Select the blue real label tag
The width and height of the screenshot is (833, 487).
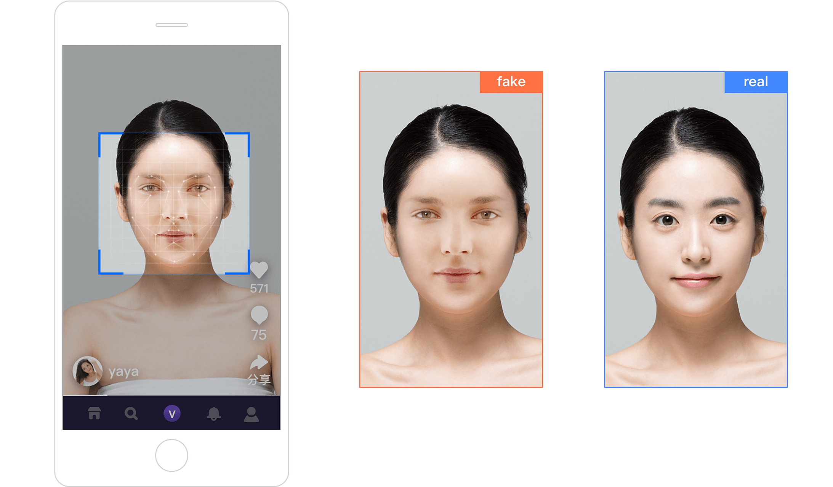coord(756,82)
